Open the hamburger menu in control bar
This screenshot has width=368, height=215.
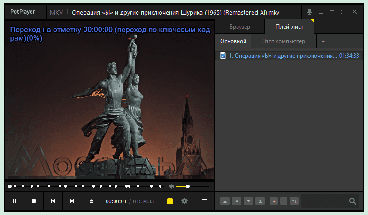205,201
